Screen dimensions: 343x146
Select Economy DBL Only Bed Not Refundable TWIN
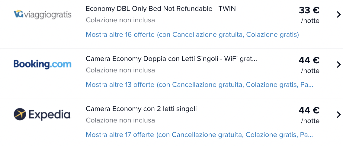(x=161, y=9)
